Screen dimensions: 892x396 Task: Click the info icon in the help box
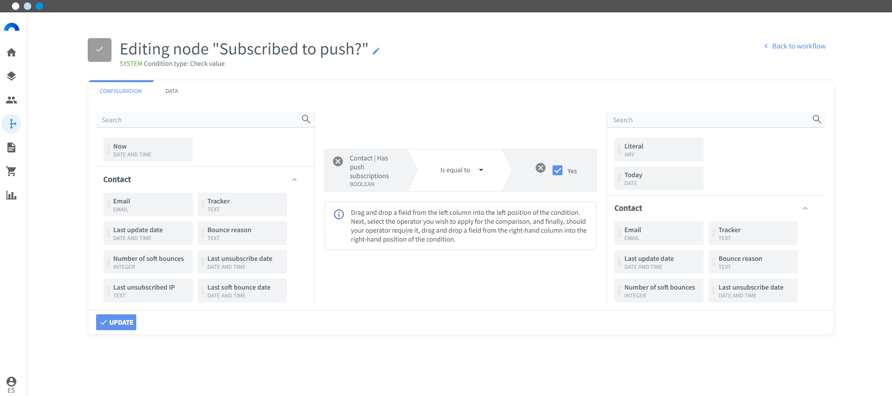(x=339, y=214)
